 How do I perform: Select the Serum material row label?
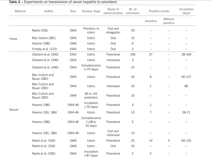14,110
